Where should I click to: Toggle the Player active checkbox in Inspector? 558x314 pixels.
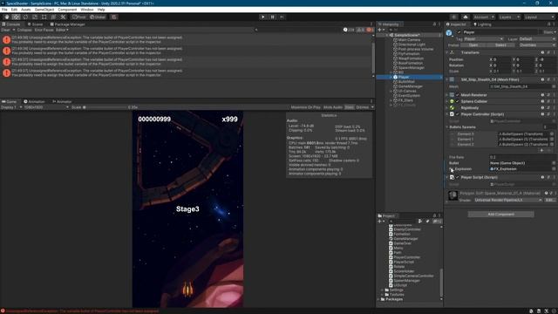459,32
